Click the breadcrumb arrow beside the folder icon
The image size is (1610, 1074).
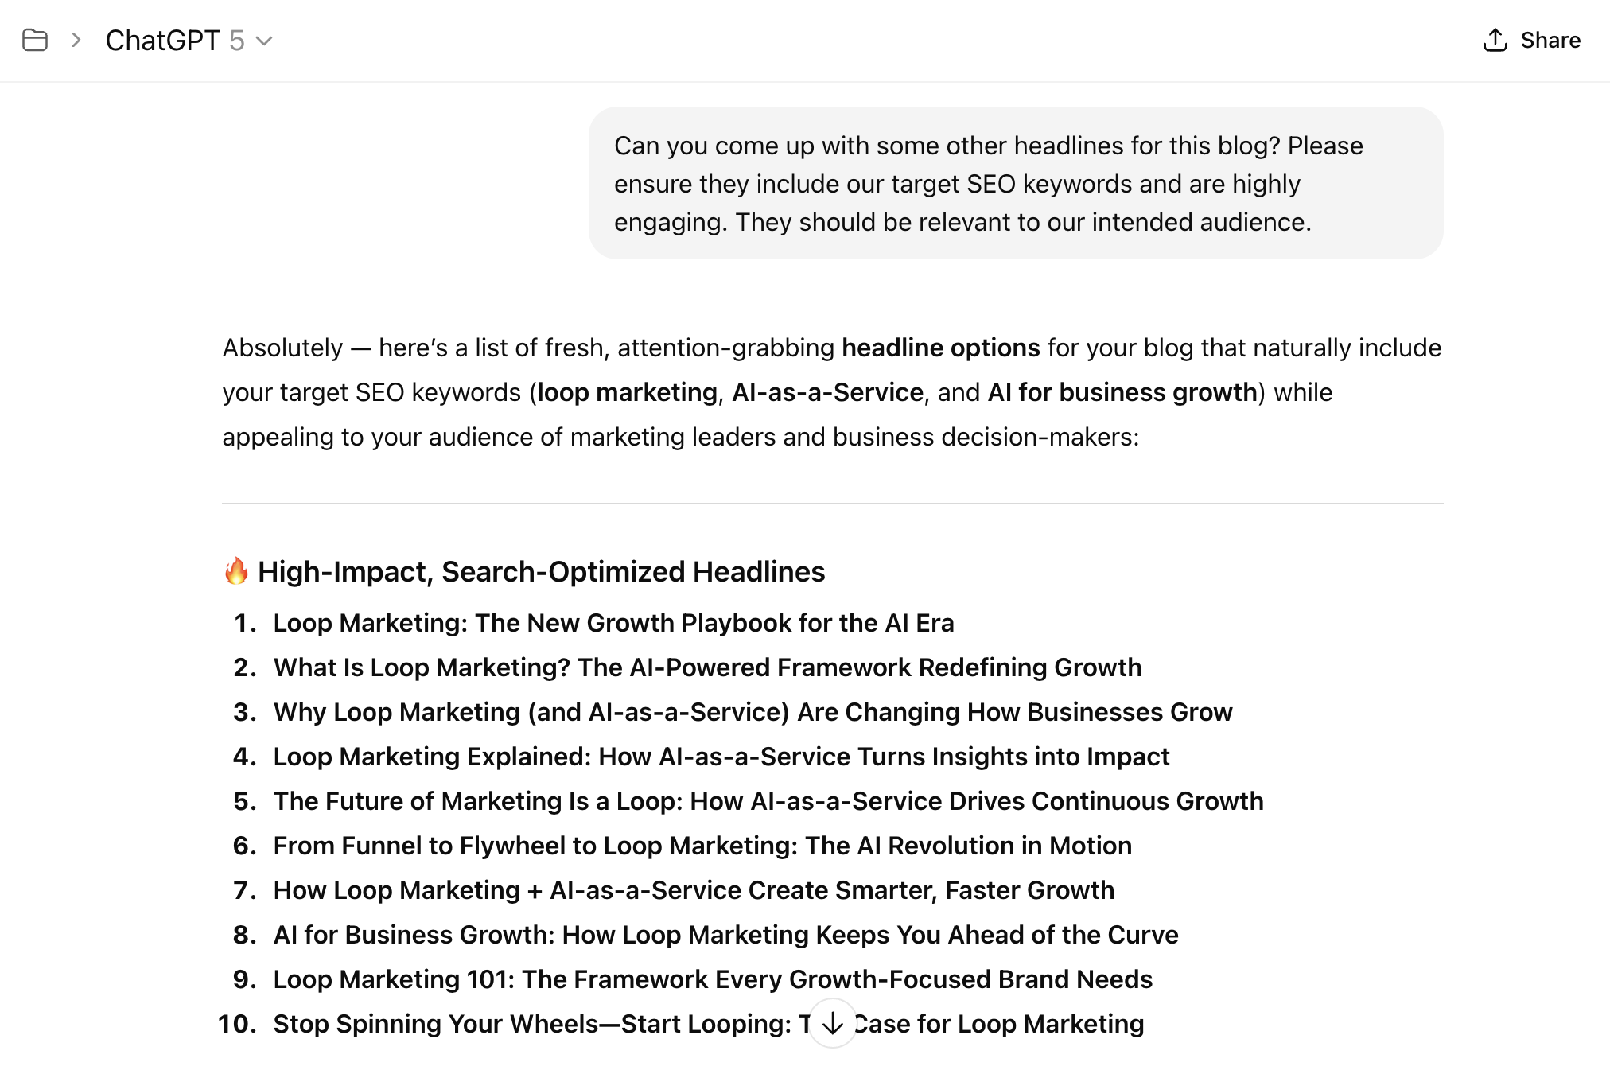coord(76,40)
